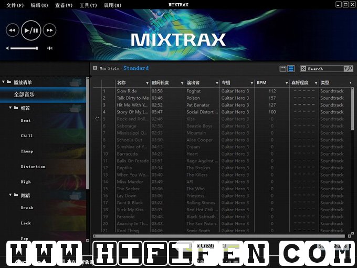357x268 pixels.
Task: Select 全部音乐 in the sidebar
Action: pos(43,95)
